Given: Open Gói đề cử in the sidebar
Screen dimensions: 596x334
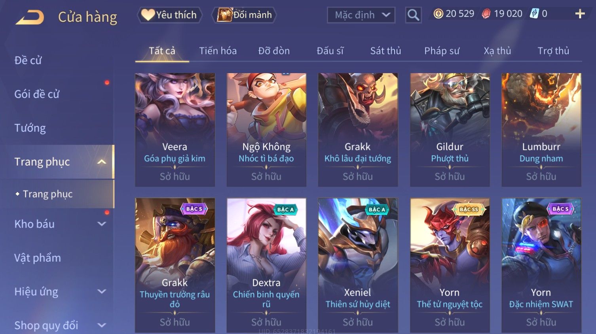Looking at the screenshot, I should [37, 94].
